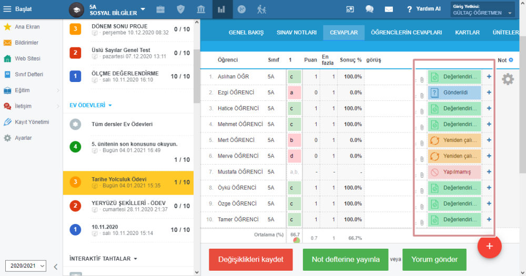Viewport: 526px width, 276px height.
Task: Open Web Sitesi in the sidebar
Action: click(x=22, y=58)
